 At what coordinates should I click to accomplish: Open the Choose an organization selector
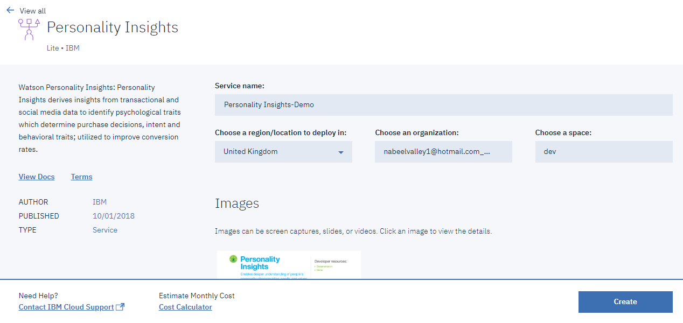pos(443,152)
